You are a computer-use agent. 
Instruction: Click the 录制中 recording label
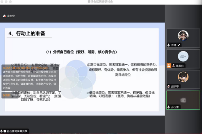coord(11,16)
